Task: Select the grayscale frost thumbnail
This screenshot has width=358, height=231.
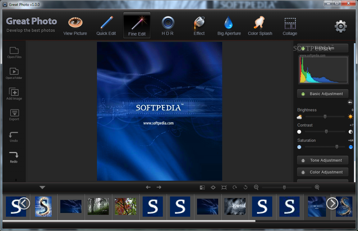Action: [235, 206]
